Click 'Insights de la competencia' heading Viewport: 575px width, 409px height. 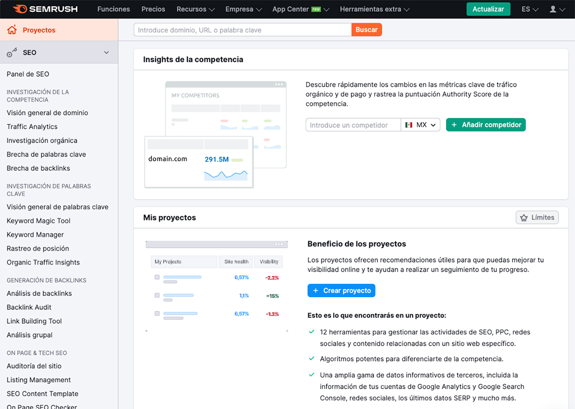(193, 60)
